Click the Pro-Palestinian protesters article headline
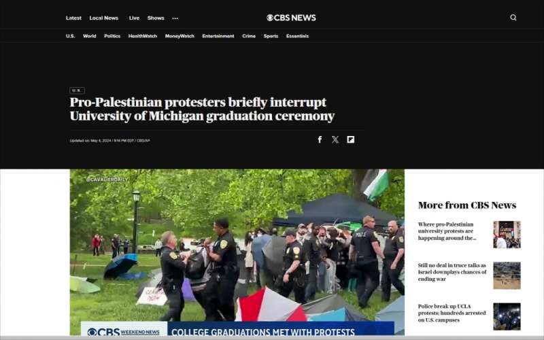The height and width of the screenshot is (340, 544). tap(202, 109)
